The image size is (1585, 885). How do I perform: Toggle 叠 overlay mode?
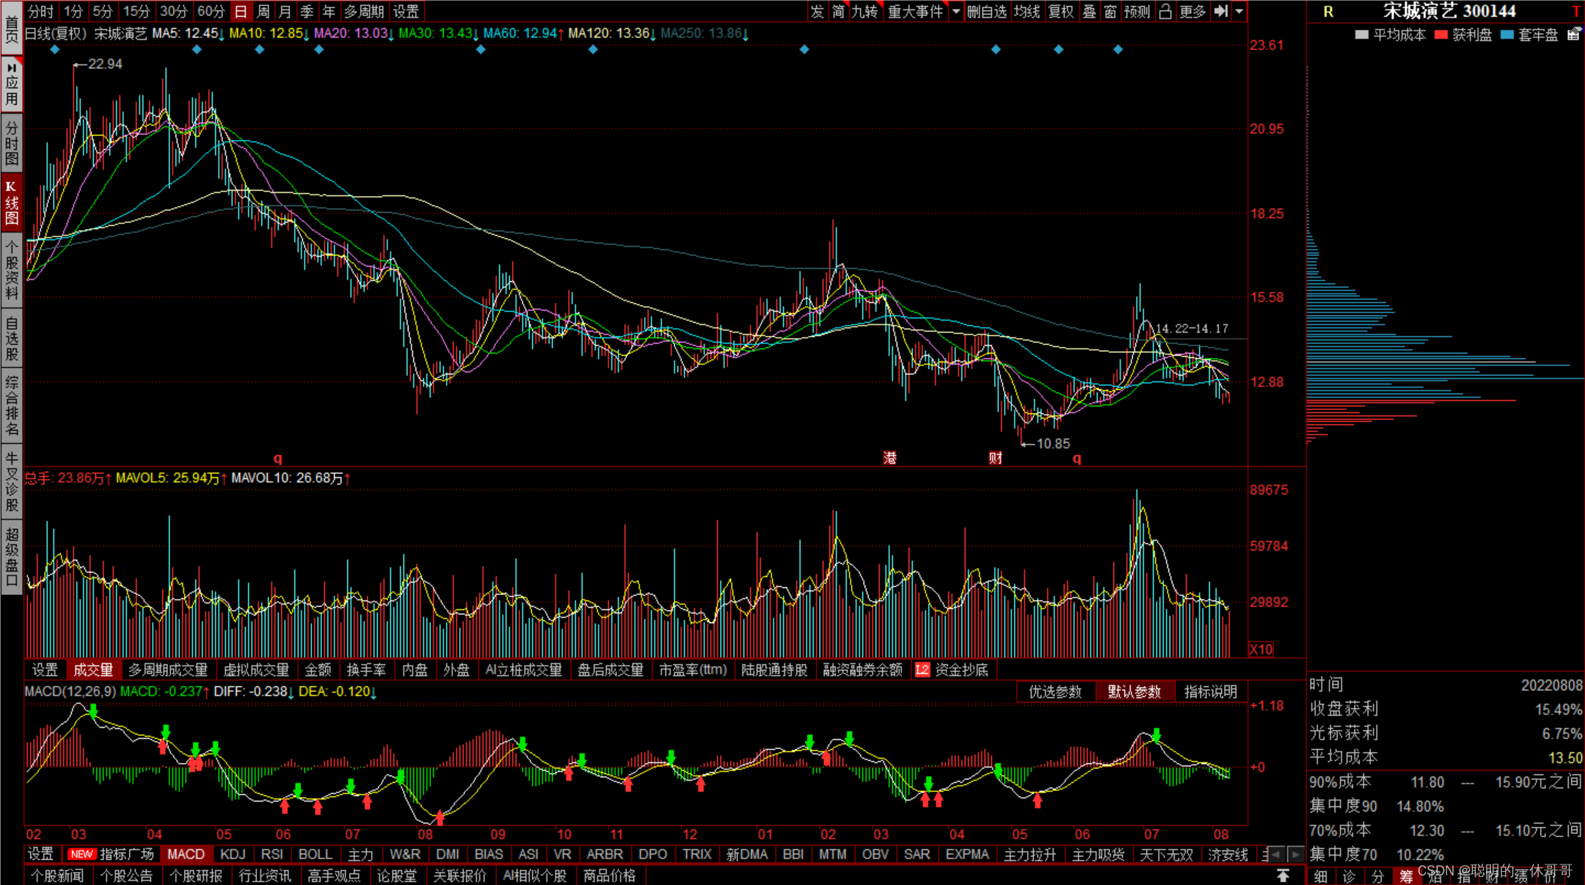pyautogui.click(x=1090, y=11)
